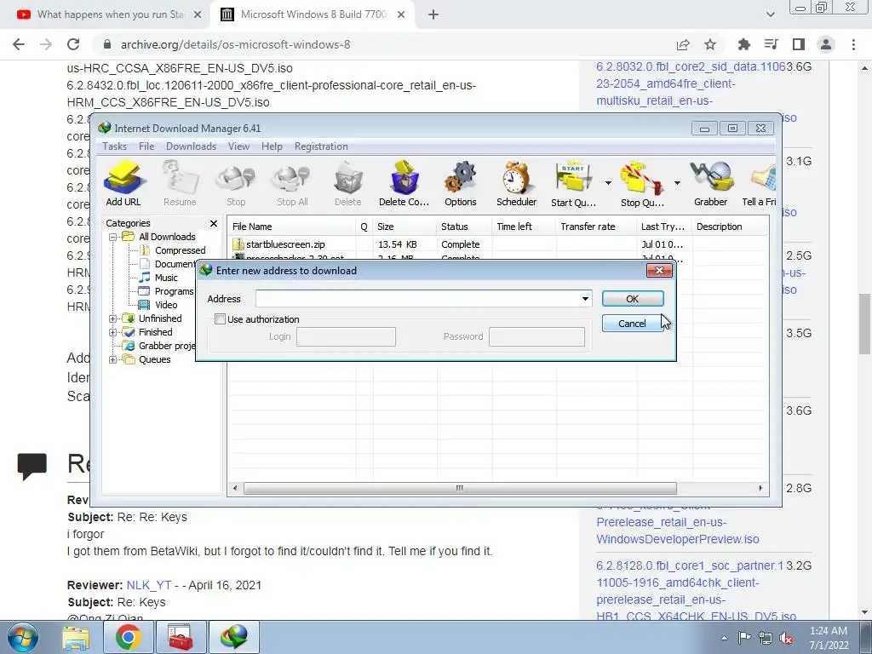
Task: Open IDM Options gear icon
Action: [x=461, y=184]
